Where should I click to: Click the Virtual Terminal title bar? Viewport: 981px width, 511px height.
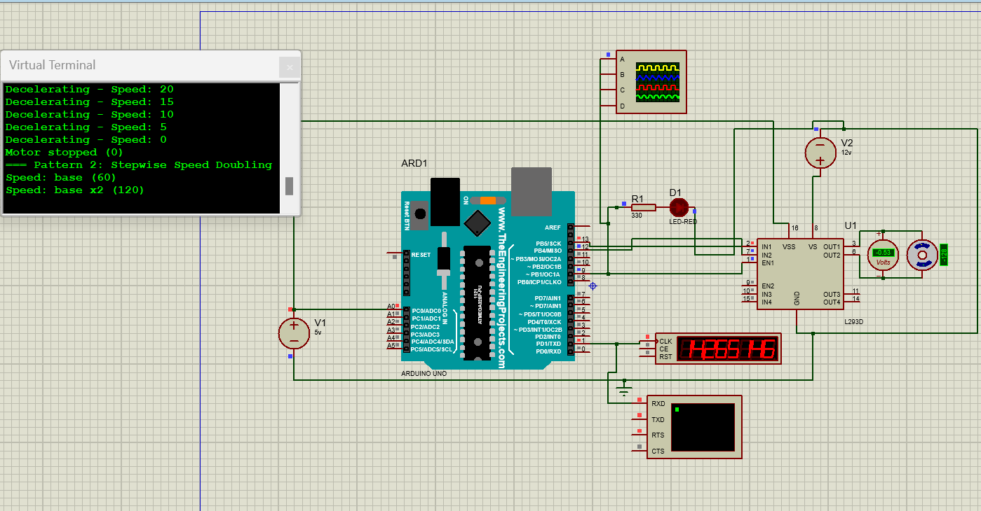140,65
